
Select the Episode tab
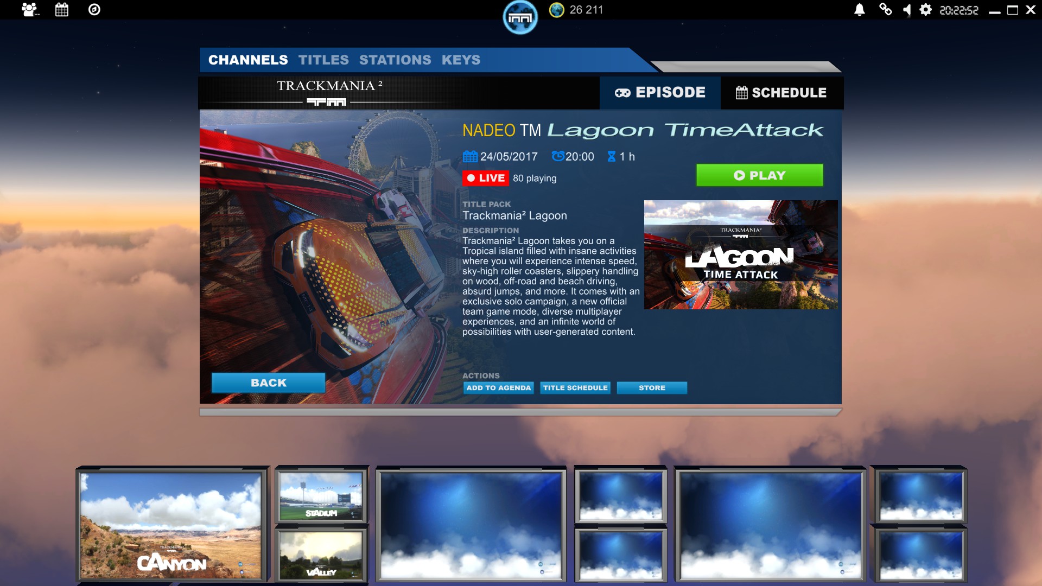point(660,93)
